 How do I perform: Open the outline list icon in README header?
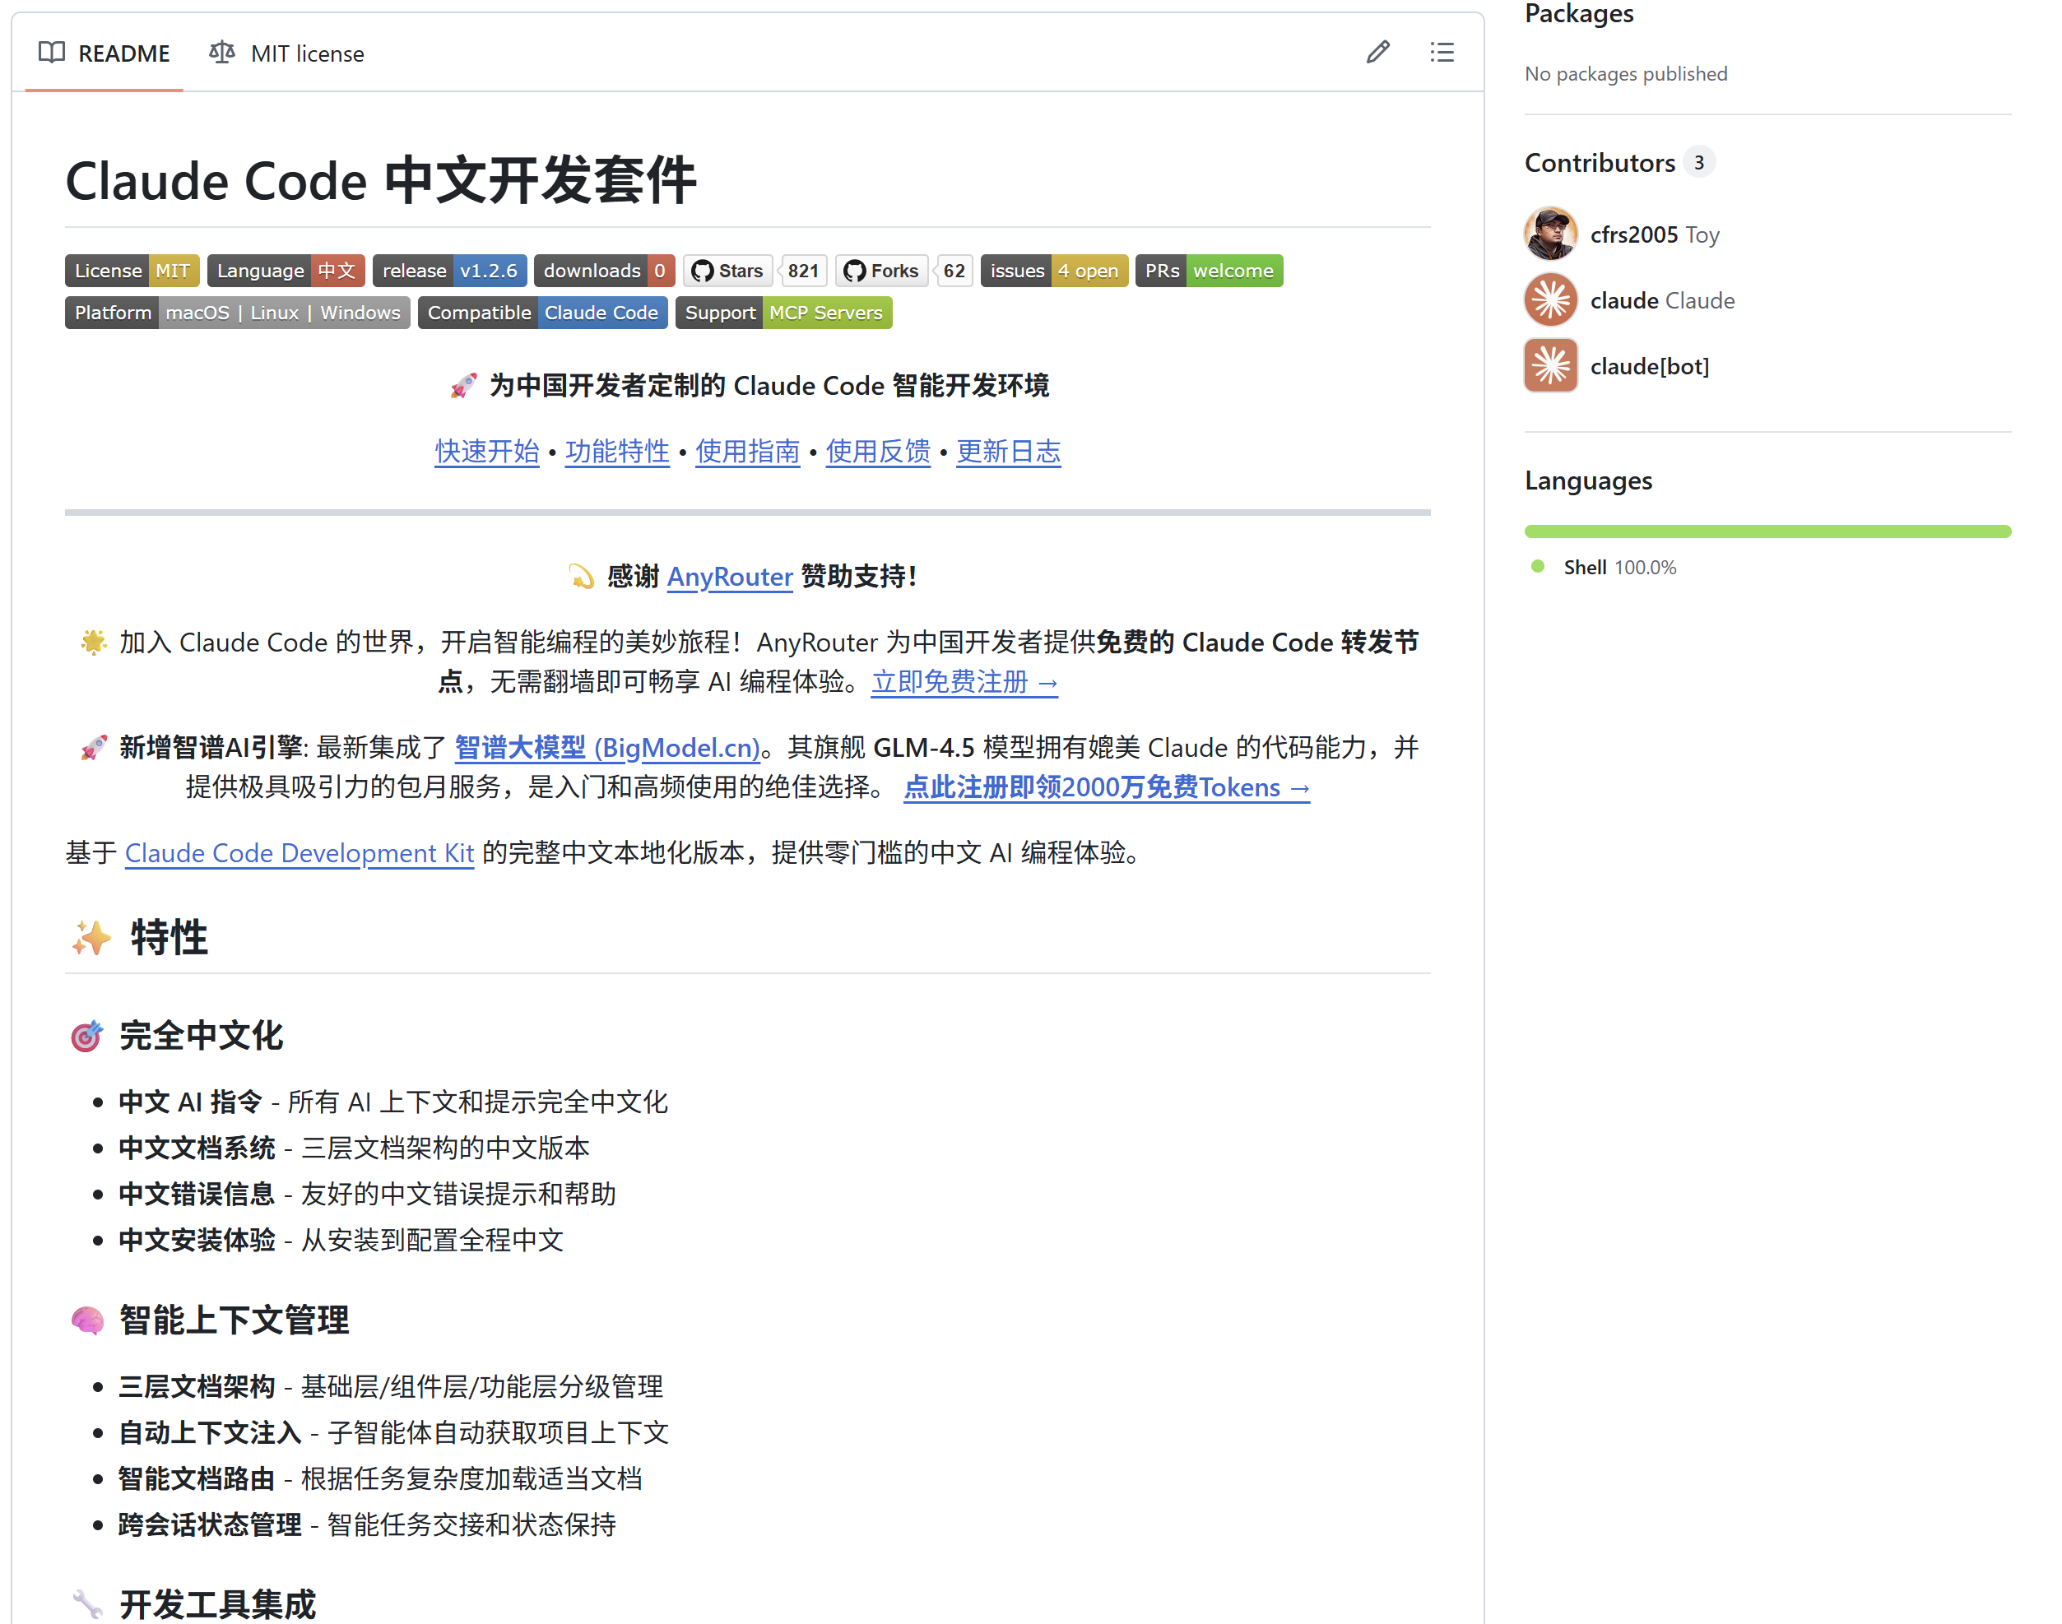pyautogui.click(x=1442, y=53)
